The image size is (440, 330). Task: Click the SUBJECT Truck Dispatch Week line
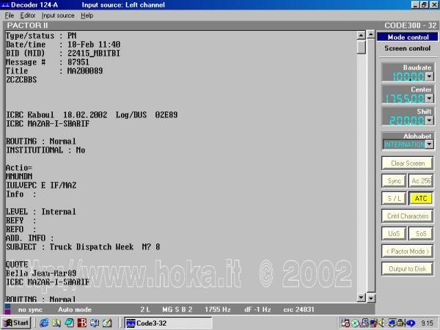(x=83, y=247)
